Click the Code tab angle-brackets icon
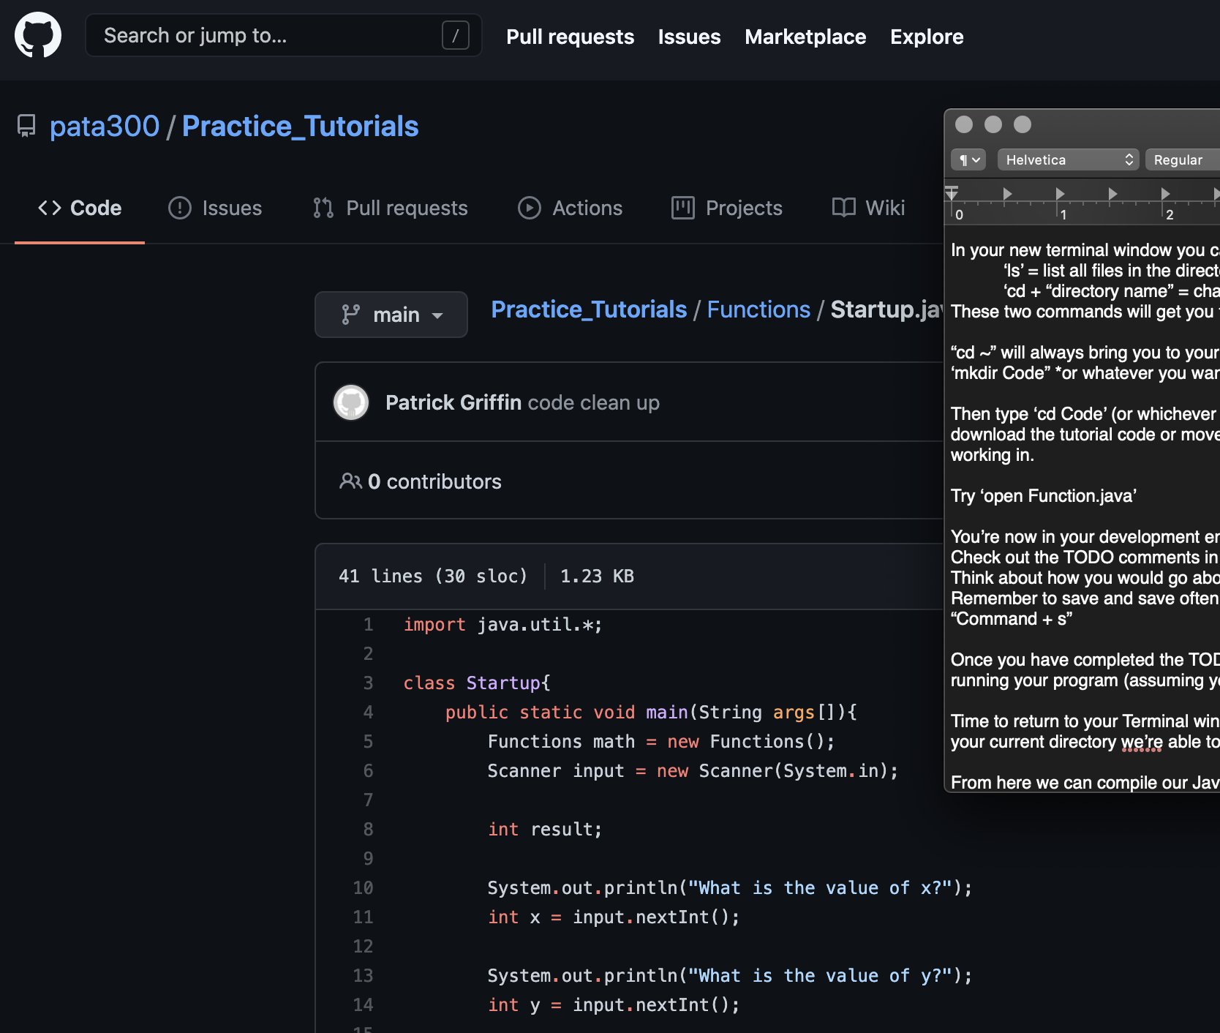 click(50, 208)
